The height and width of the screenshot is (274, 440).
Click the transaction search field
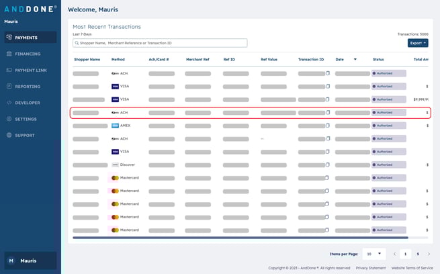click(160, 43)
